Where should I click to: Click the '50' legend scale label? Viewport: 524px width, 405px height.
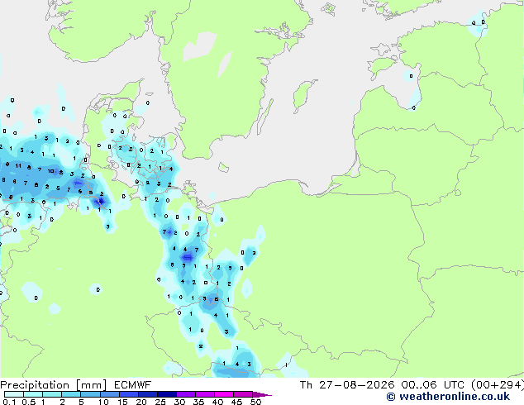(255, 402)
